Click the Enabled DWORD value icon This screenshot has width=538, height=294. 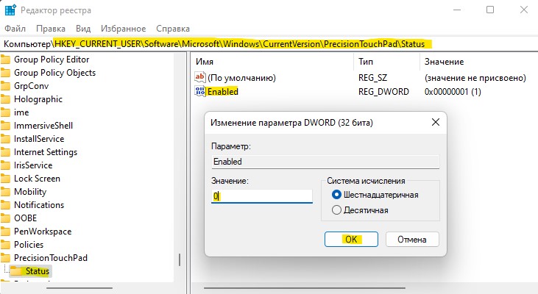tap(200, 91)
